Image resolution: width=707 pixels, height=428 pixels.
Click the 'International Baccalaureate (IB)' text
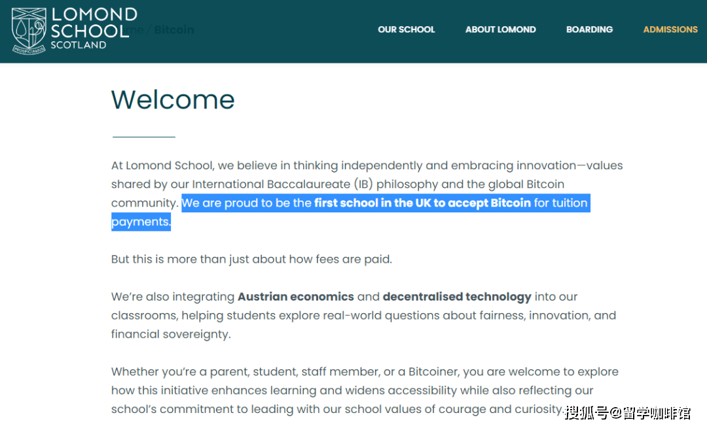point(282,184)
